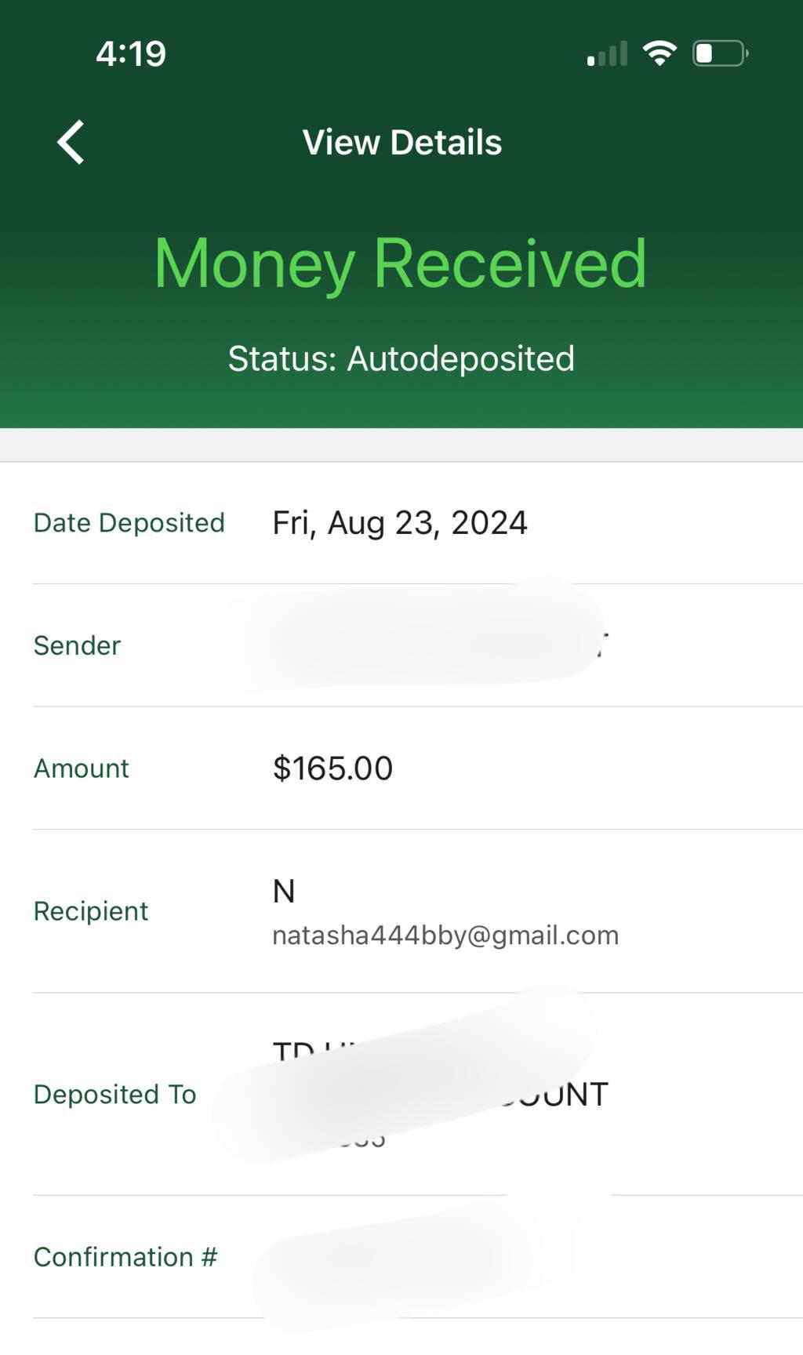
Task: Tap the 4:19 clock in status bar
Action: [x=131, y=53]
